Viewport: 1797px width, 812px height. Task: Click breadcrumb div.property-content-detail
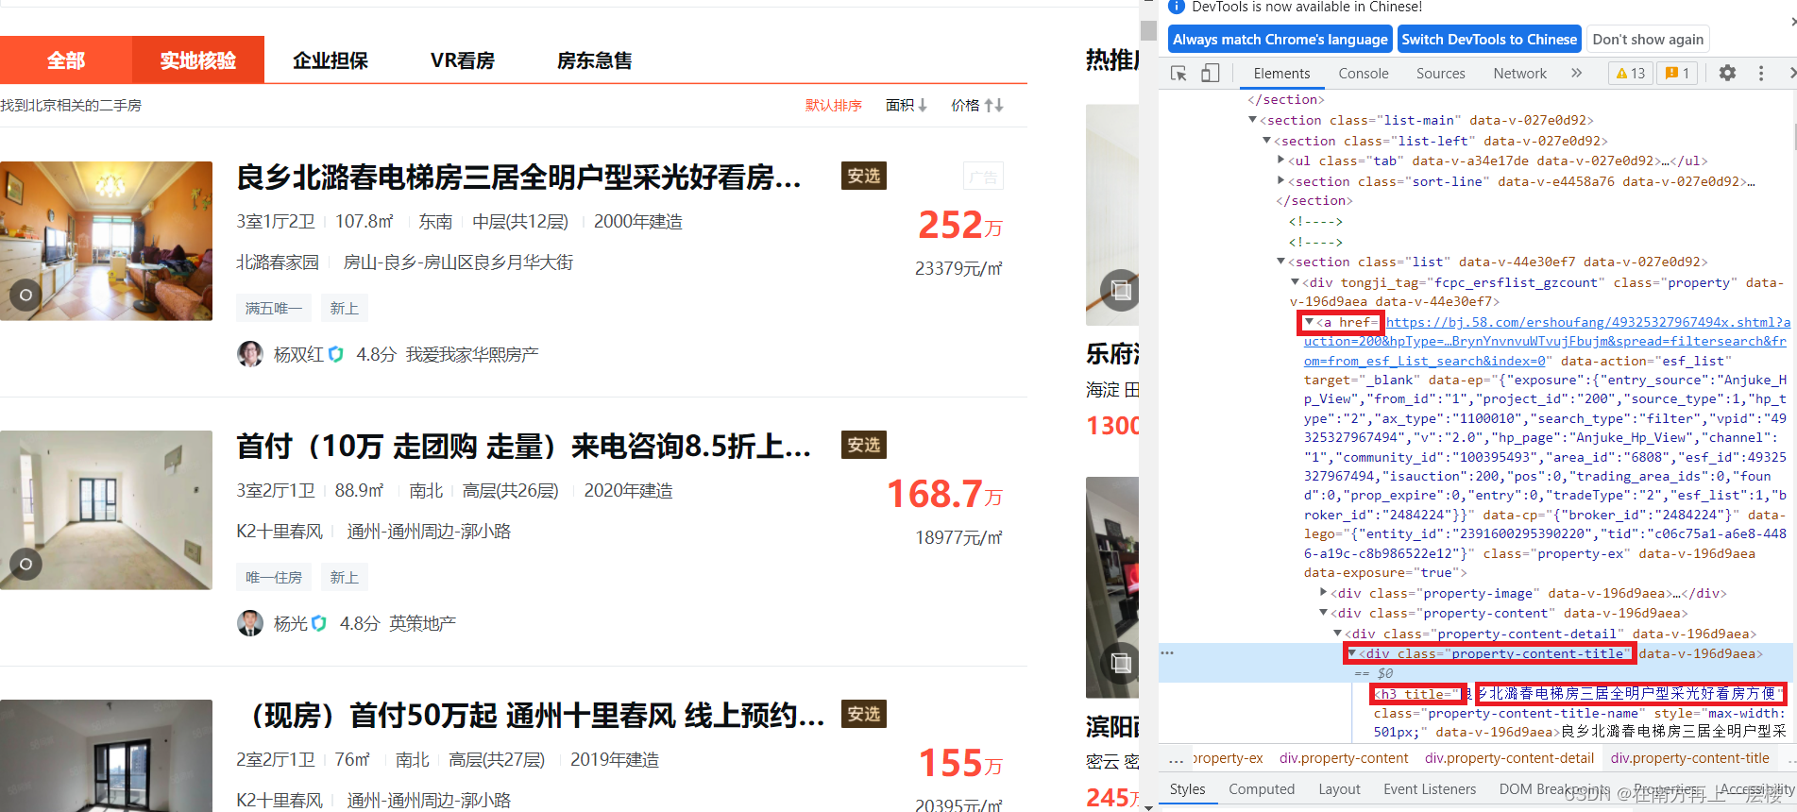pos(1509,758)
